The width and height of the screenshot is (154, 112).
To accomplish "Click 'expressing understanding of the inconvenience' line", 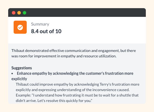I will point(73,90).
